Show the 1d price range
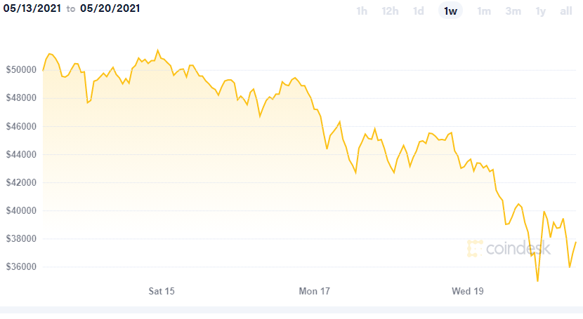Screen dimensions: 583x319 click(419, 11)
